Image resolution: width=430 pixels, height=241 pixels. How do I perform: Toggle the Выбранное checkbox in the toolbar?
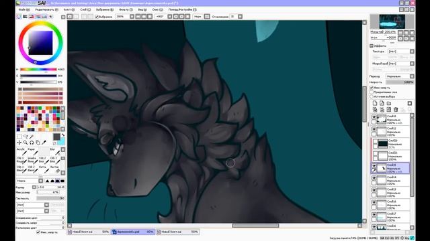pos(97,17)
